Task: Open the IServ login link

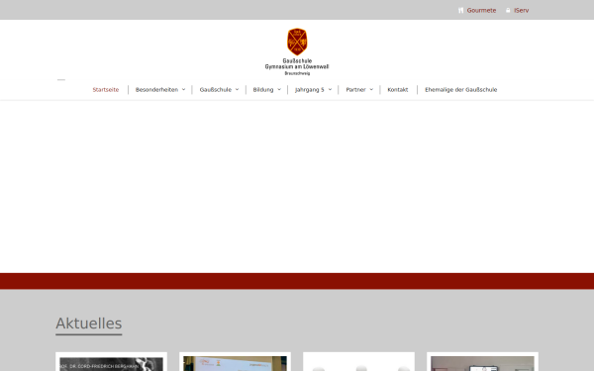Action: pos(522,10)
